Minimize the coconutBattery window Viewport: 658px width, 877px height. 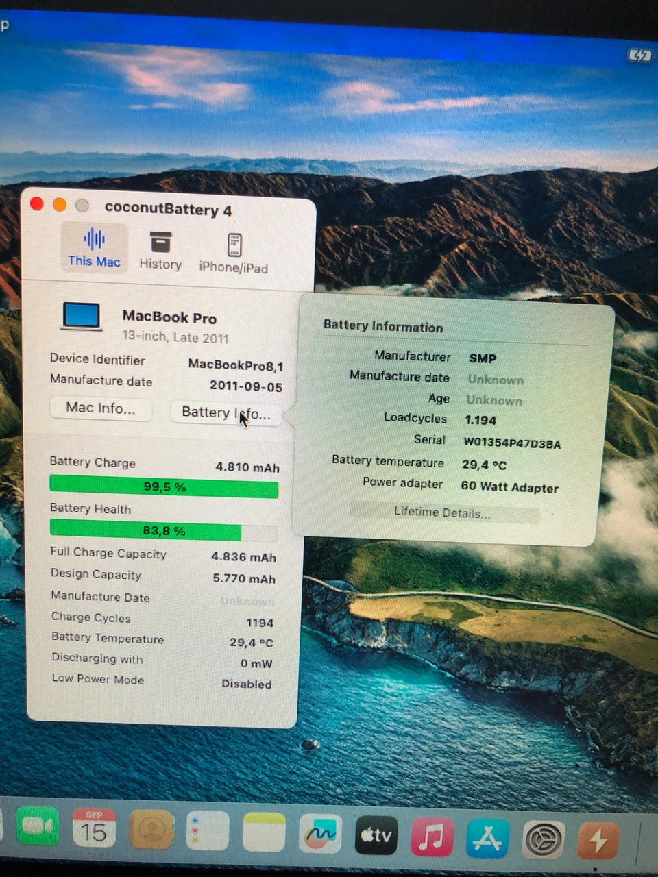pos(60,205)
